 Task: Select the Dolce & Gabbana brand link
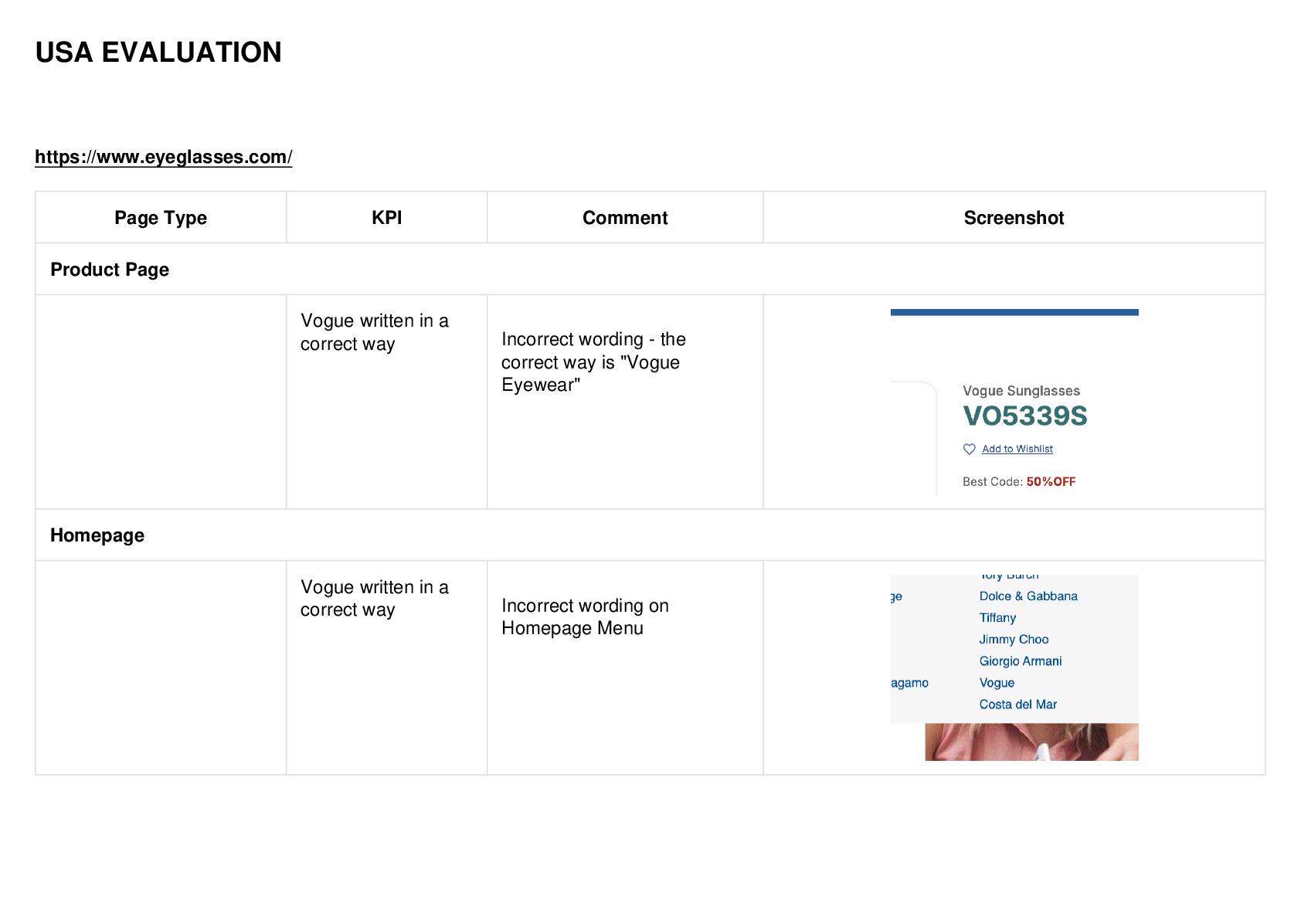tap(1028, 596)
